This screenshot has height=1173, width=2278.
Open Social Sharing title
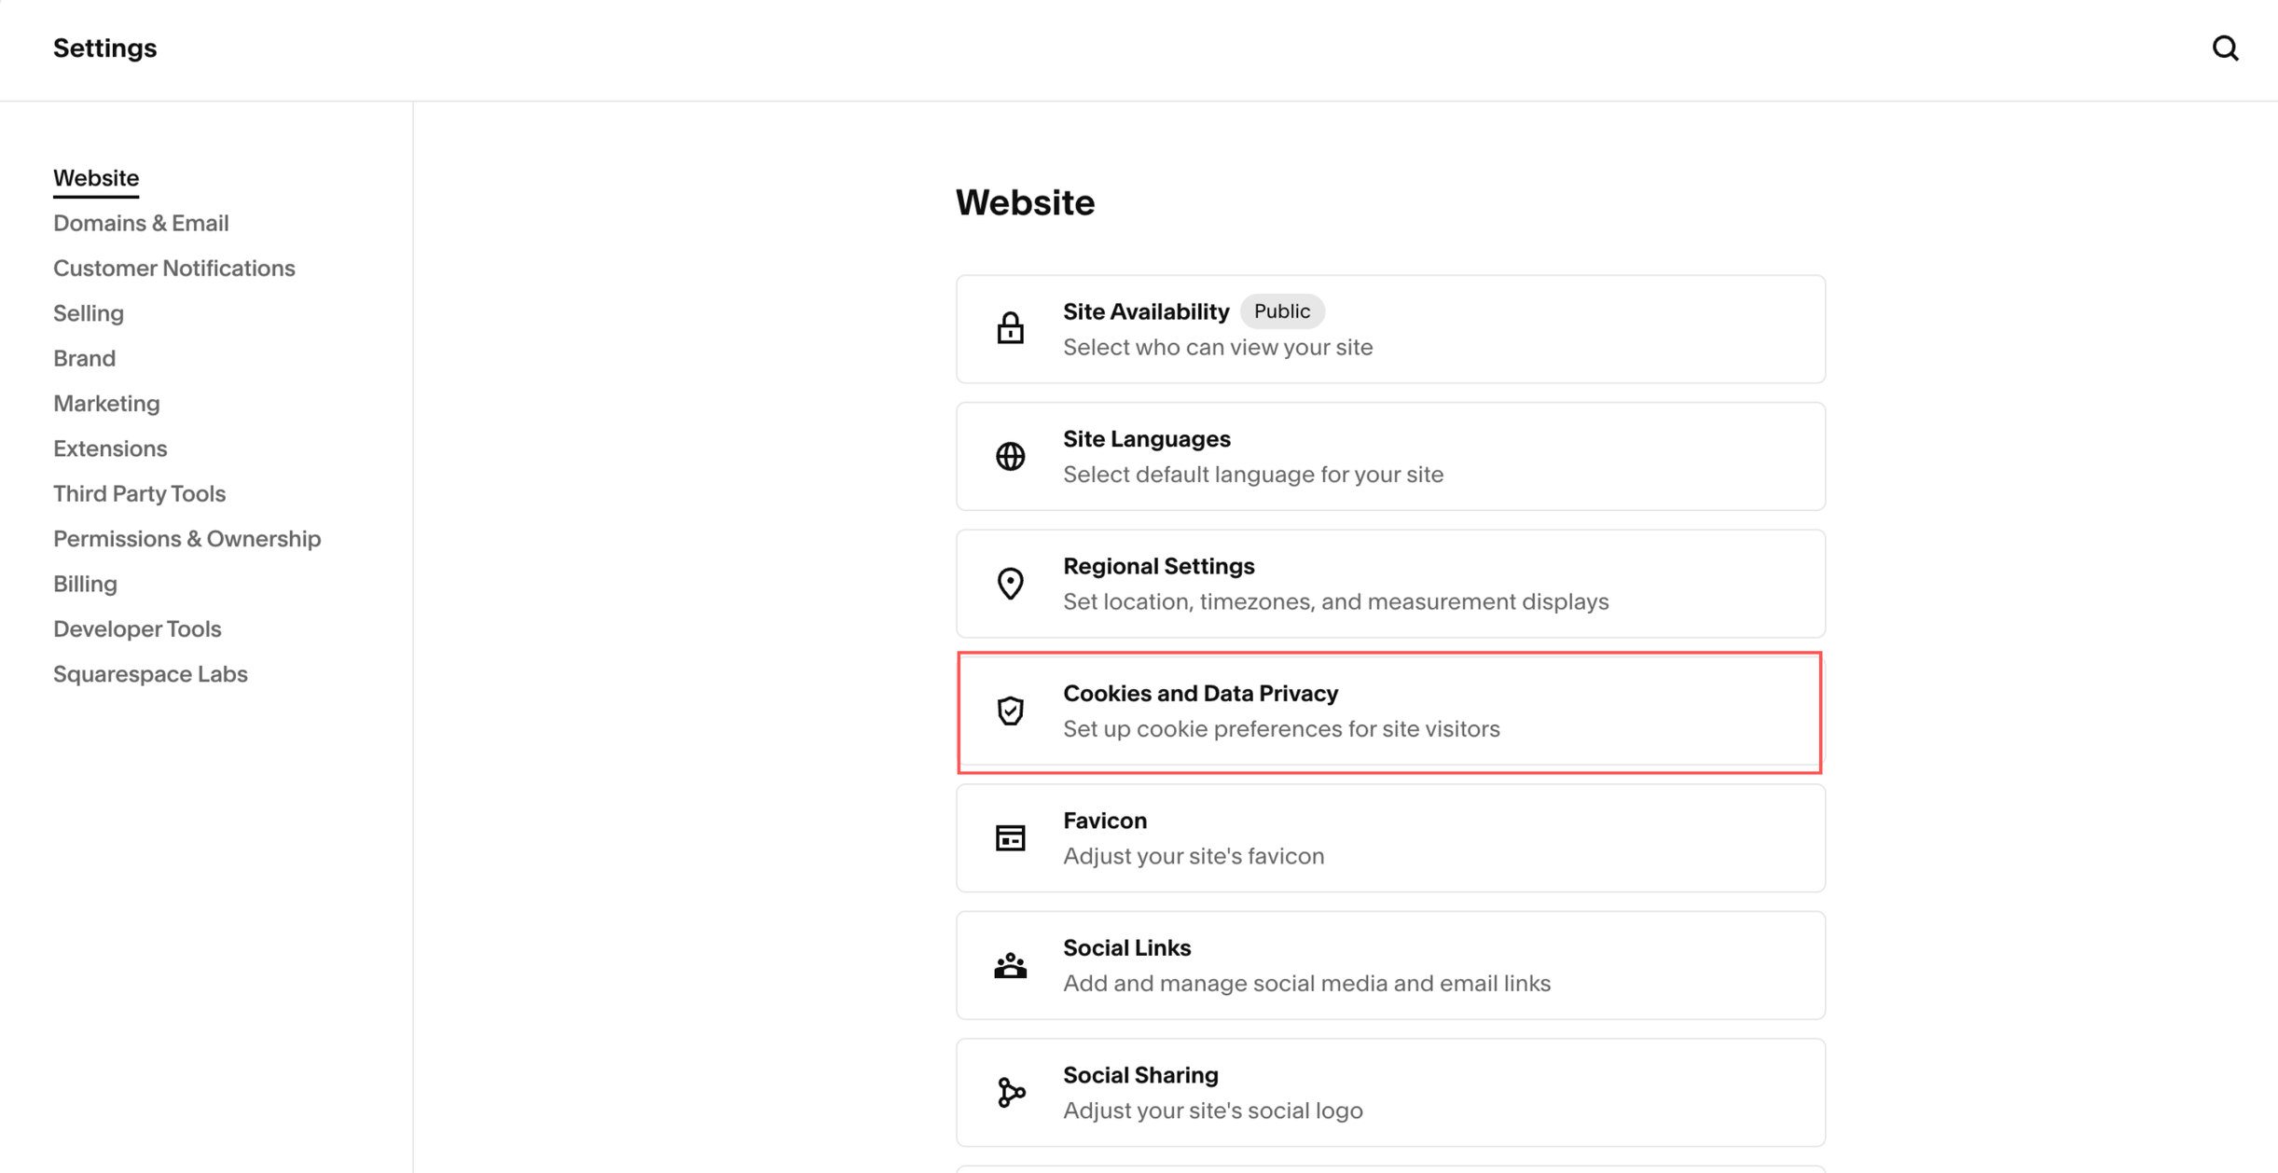pos(1141,1075)
